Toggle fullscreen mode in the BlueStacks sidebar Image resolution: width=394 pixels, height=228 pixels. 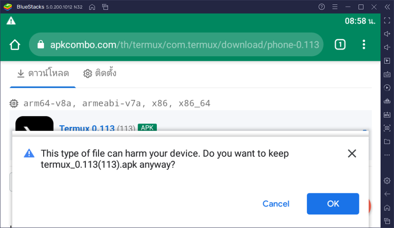[387, 20]
